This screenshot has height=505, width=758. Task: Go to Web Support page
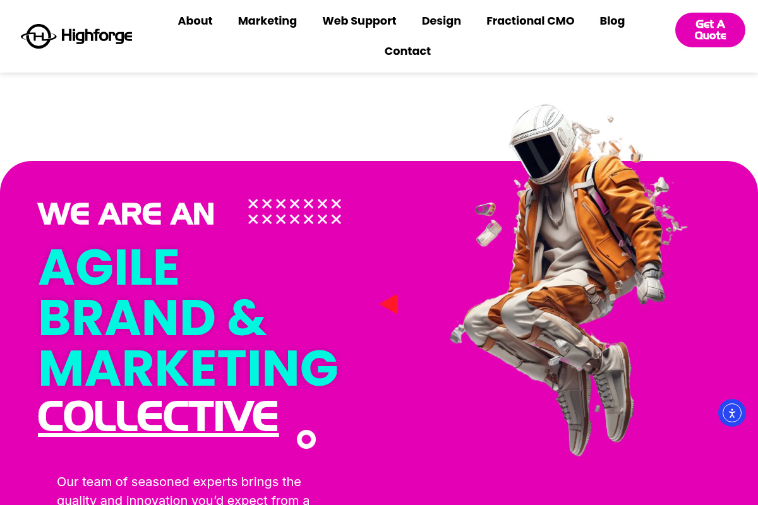[x=359, y=21]
